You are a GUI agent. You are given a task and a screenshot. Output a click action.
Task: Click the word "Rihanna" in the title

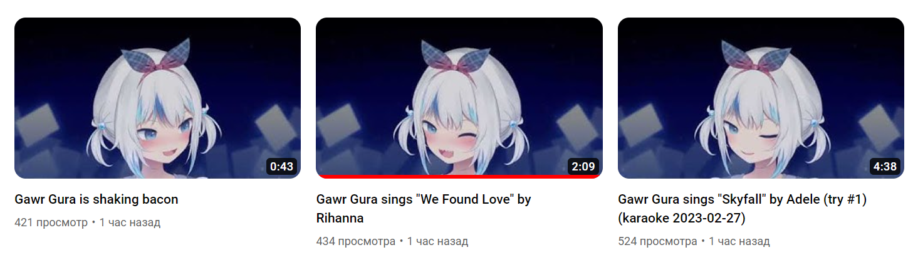click(340, 218)
